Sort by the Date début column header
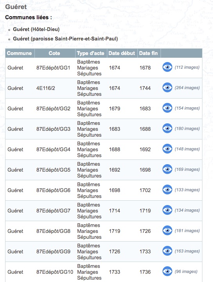This screenshot has height=282, width=213. [x=122, y=53]
